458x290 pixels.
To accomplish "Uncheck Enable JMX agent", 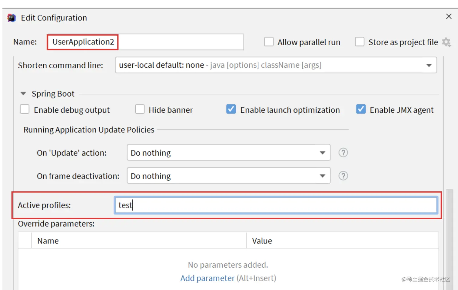I will [360, 109].
